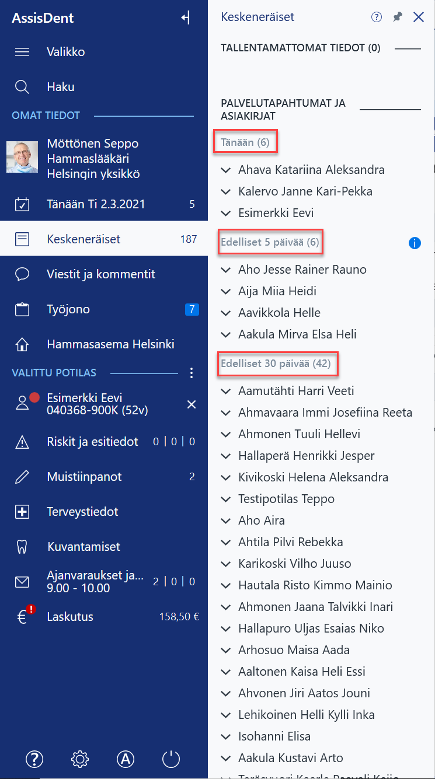The height and width of the screenshot is (779, 435).
Task: Expand Aija Miia Heidi row
Action: [x=226, y=291]
